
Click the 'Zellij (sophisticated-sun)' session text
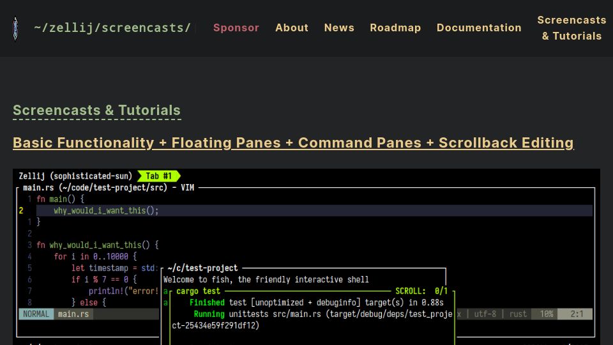tap(75, 176)
